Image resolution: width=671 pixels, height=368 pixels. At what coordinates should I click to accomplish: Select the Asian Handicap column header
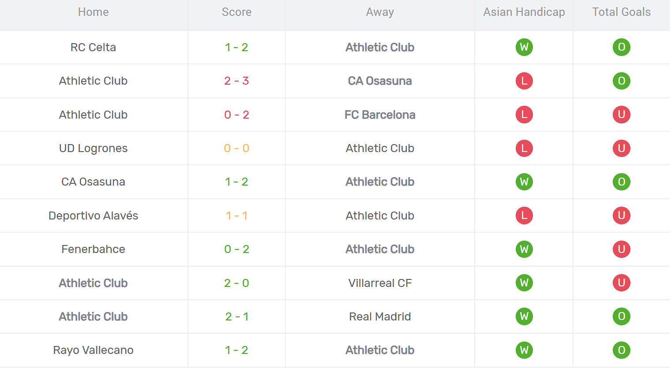click(x=524, y=12)
